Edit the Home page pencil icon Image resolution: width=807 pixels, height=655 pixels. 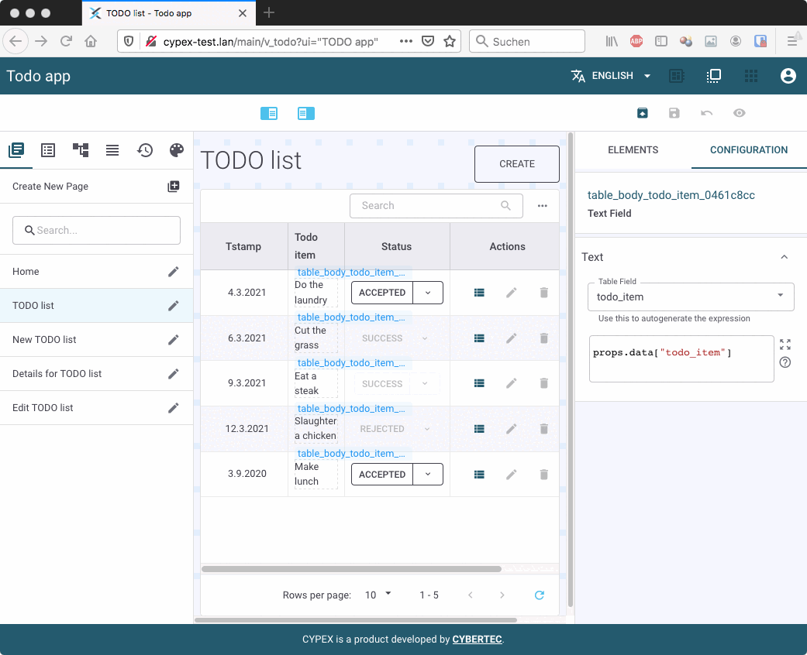[174, 272]
